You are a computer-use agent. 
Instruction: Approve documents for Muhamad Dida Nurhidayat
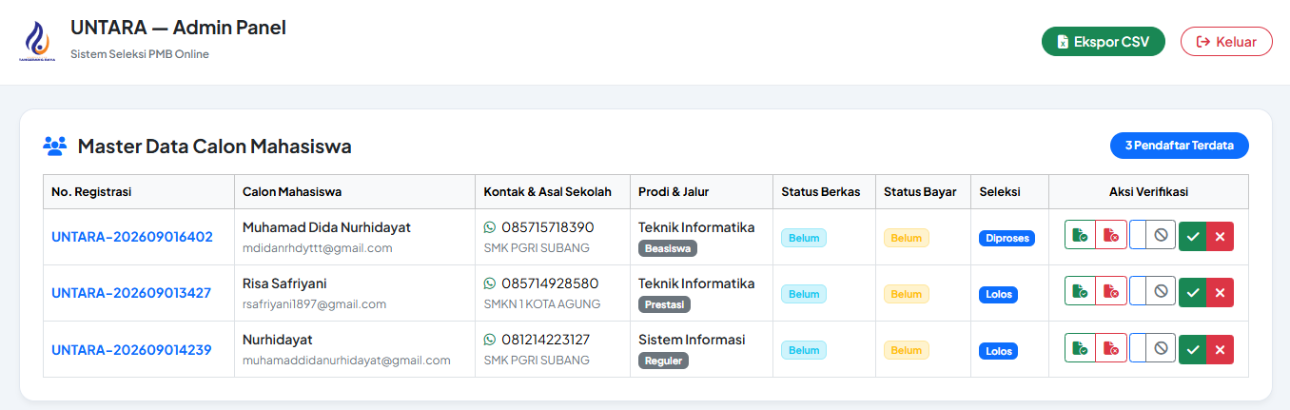tap(1080, 237)
